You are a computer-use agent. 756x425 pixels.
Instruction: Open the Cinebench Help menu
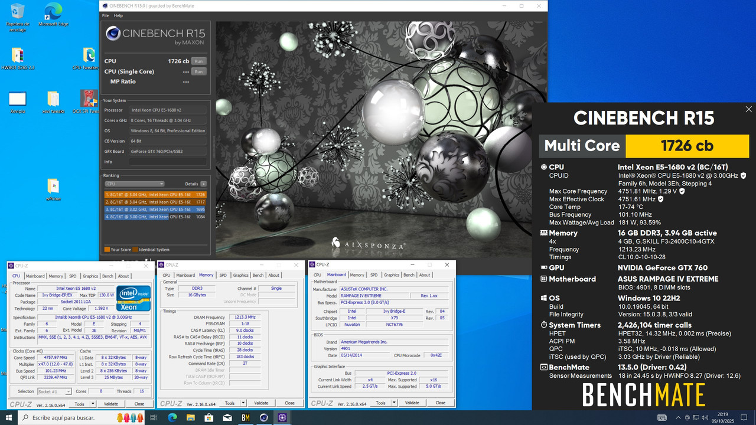pos(118,15)
